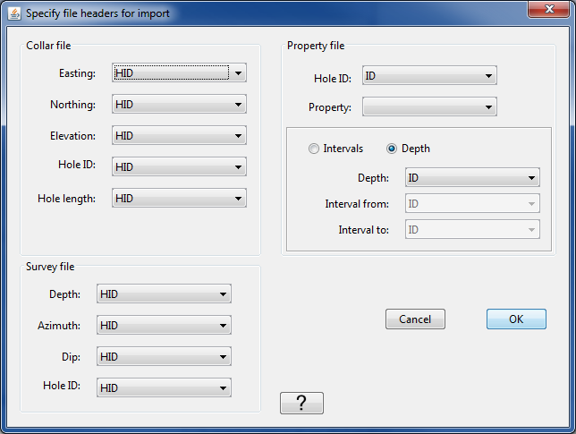This screenshot has height=434, width=576.
Task: Open the Survey file Dip dropdown
Action: pos(164,356)
